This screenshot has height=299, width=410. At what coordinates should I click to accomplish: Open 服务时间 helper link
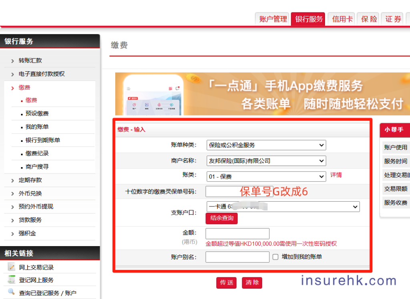click(396, 161)
